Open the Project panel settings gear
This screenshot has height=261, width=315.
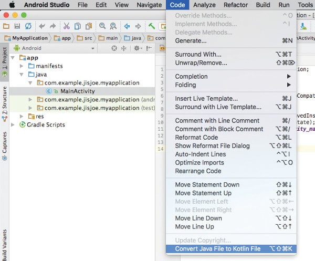pos(138,48)
